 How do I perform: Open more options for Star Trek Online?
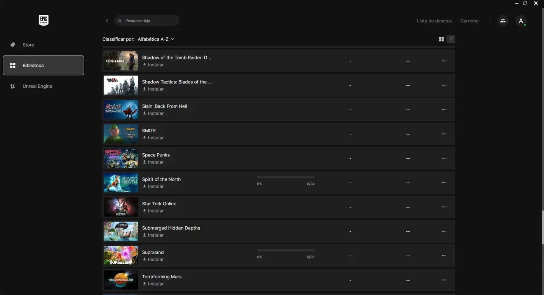pyautogui.click(x=444, y=207)
